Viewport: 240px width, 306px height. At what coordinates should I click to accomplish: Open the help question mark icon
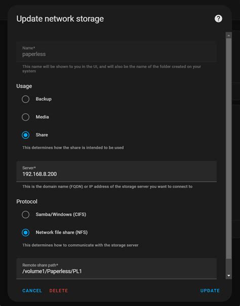(218, 19)
